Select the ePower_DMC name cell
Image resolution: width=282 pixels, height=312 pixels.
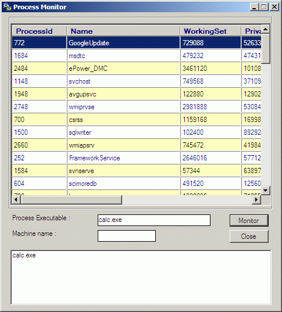(x=123, y=68)
